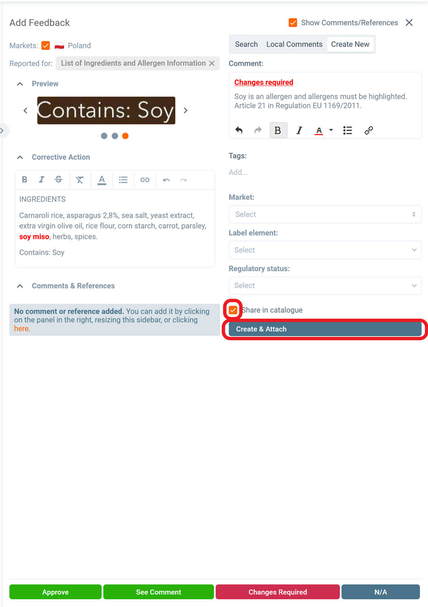Switch to the Local Comments tab
The width and height of the screenshot is (428, 607).
point(294,44)
